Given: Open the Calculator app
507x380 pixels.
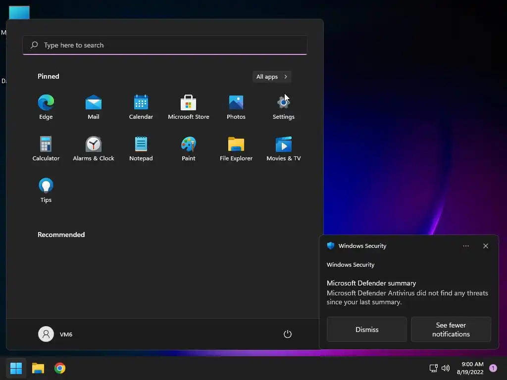Looking at the screenshot, I should (46, 149).
